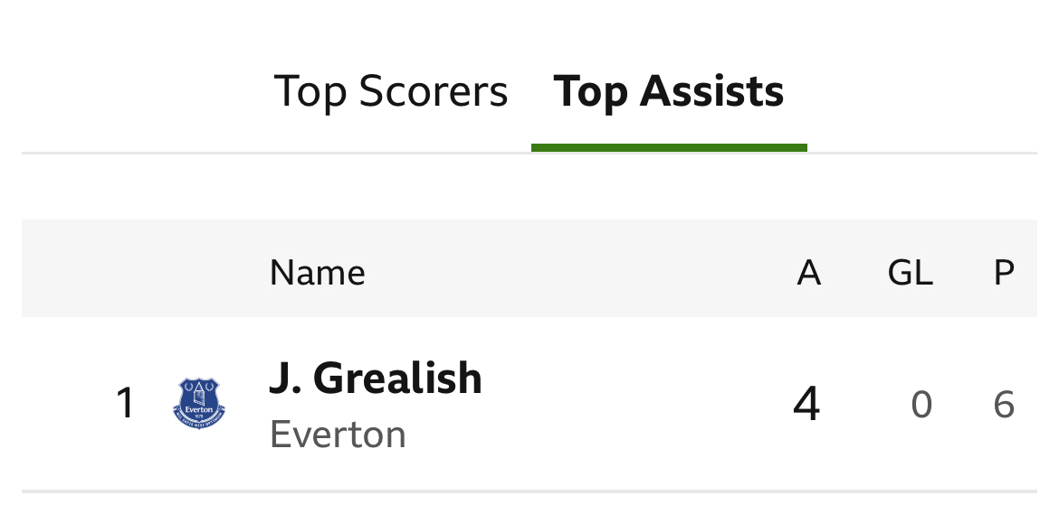Click the Name column header
Image resolution: width=1059 pixels, height=505 pixels.
(x=317, y=272)
